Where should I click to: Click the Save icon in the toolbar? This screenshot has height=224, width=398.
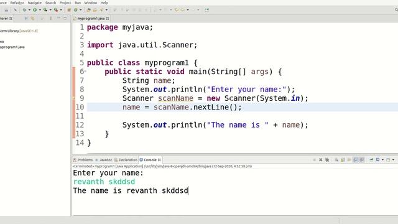tap(6, 10)
